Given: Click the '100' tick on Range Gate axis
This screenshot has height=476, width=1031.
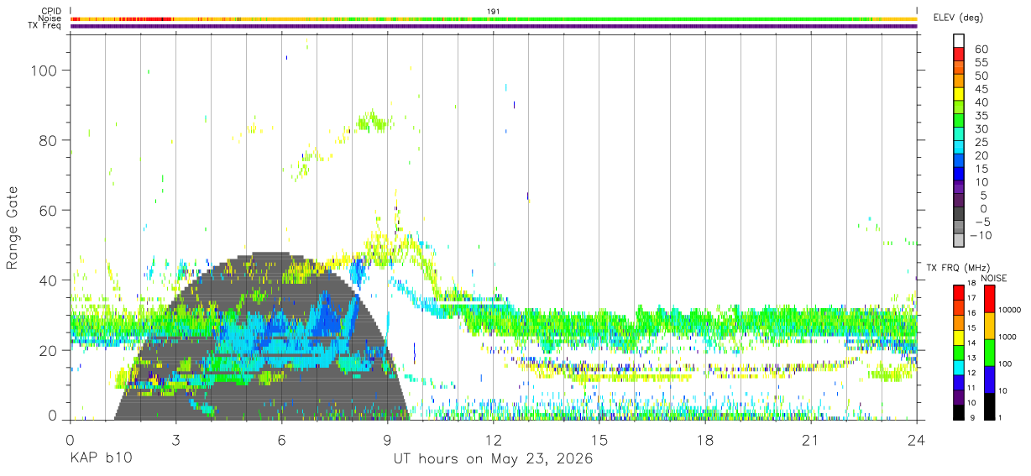Looking at the screenshot, I should (x=46, y=71).
